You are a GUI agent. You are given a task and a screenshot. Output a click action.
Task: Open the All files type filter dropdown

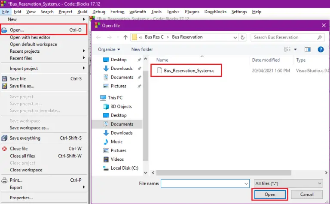288,183
